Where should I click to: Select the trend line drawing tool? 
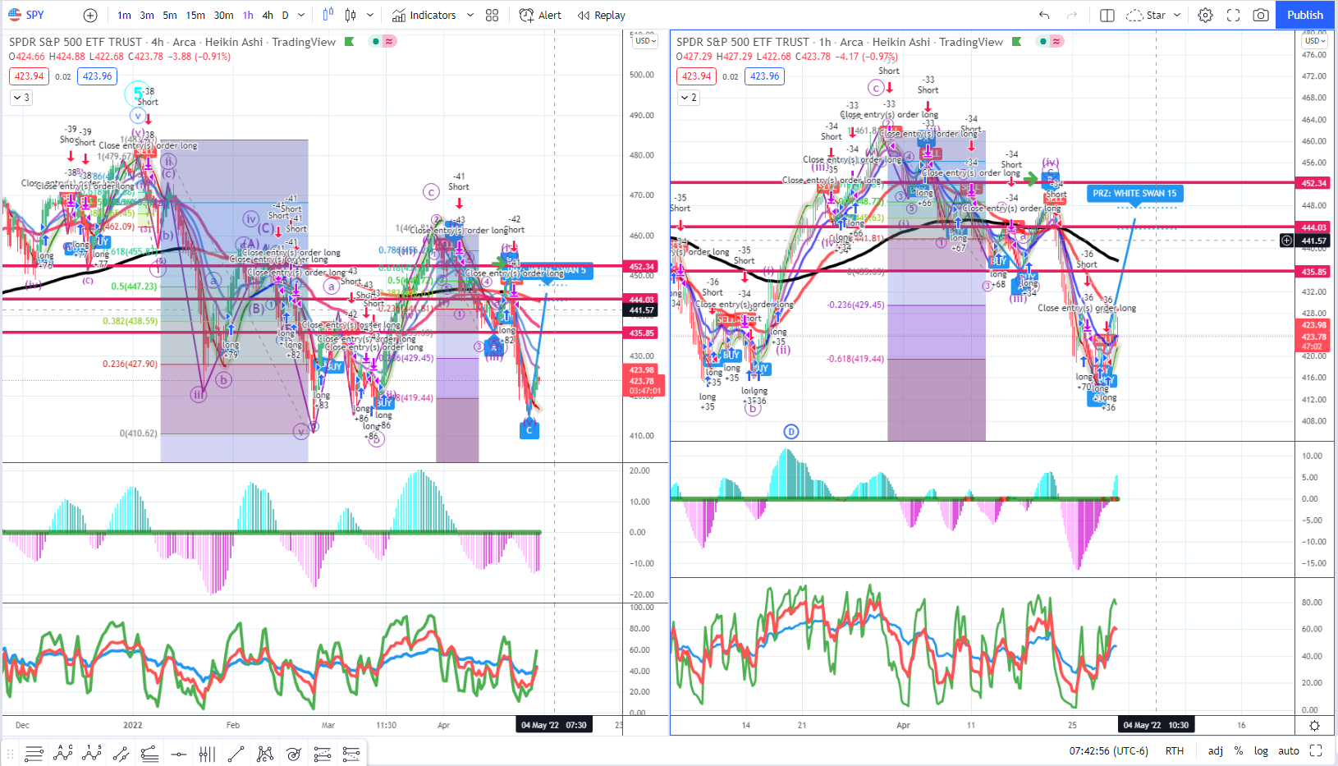pyautogui.click(x=236, y=754)
